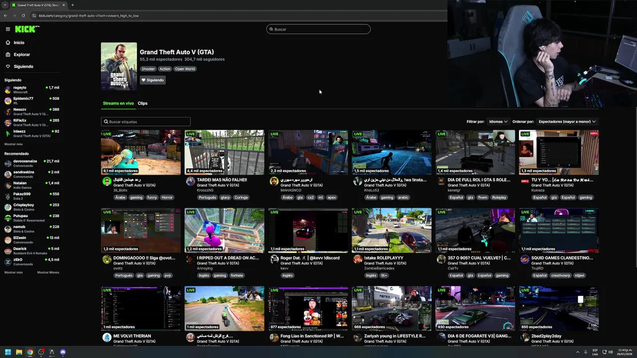Click the Coringa tag under KroozzNS stream
This screenshot has height=358, width=637.
(x=241, y=197)
